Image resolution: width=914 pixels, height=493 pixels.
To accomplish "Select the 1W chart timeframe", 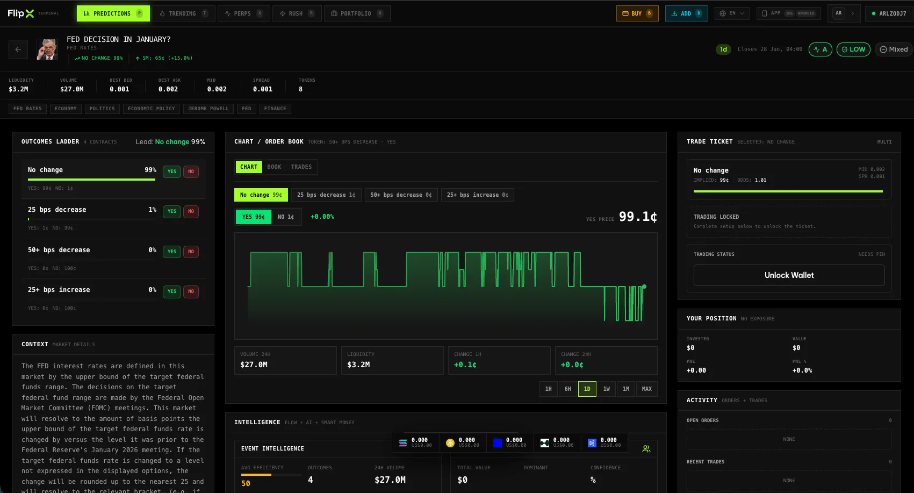I will coord(607,389).
